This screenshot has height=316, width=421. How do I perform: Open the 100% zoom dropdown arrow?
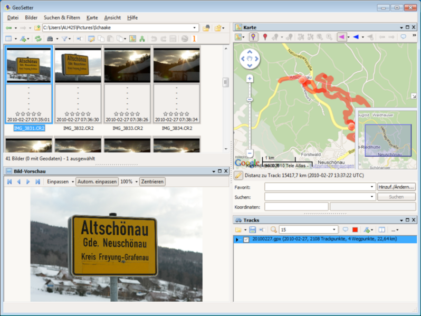coord(137,182)
